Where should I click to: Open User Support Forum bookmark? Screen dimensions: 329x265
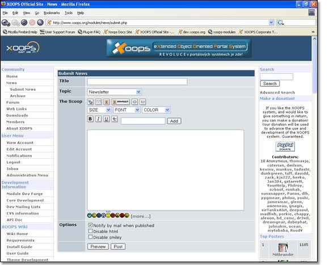[x=57, y=32]
